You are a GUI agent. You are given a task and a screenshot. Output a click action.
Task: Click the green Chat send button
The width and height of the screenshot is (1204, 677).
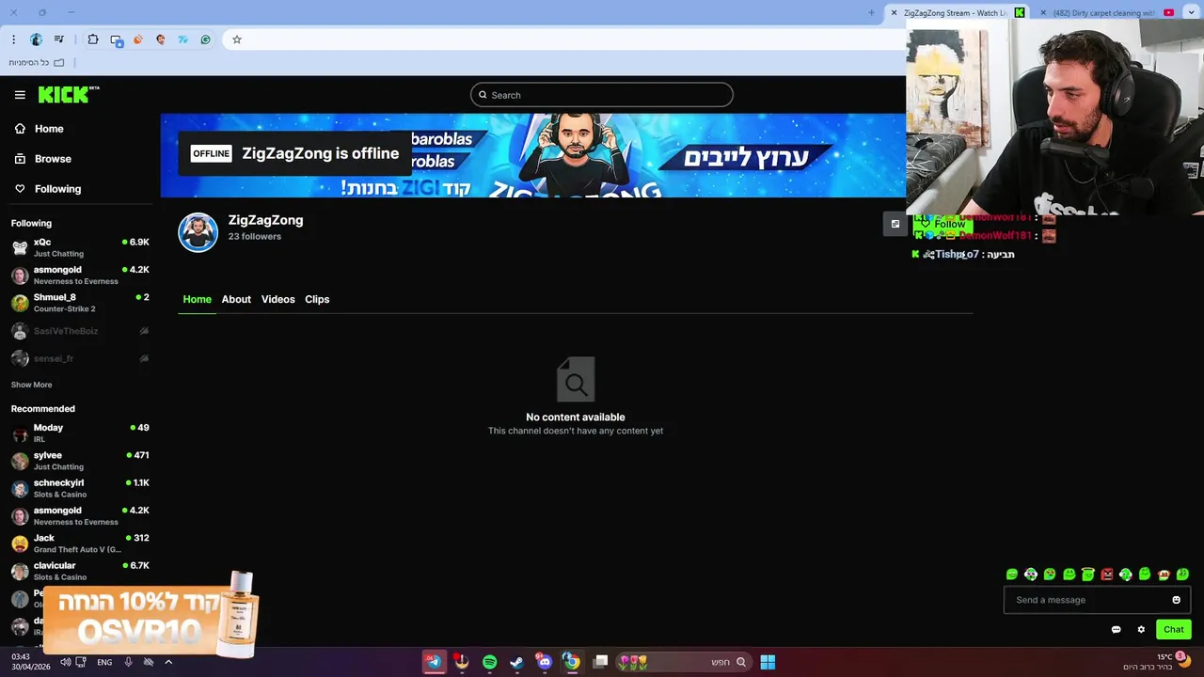1173,629
